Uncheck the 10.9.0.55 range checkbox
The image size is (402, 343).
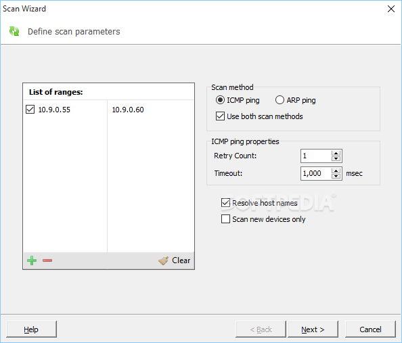(x=30, y=110)
